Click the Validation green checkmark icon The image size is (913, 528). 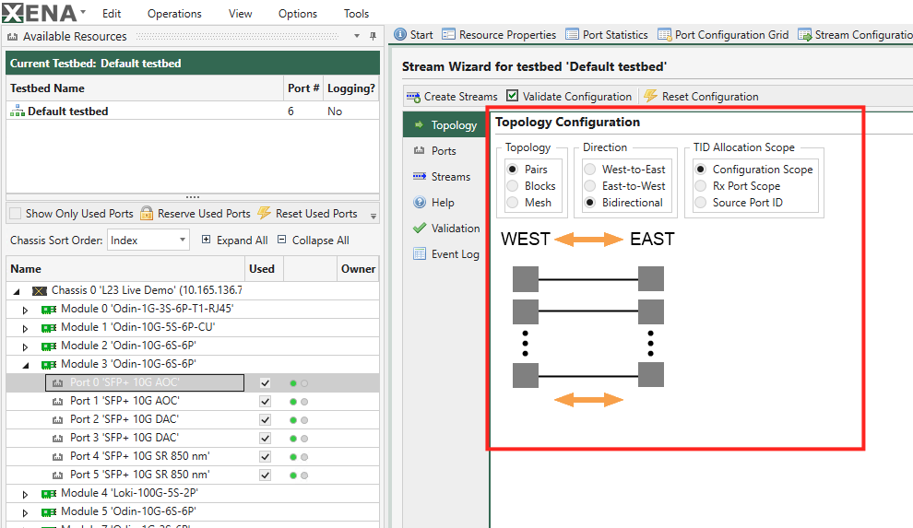(420, 228)
